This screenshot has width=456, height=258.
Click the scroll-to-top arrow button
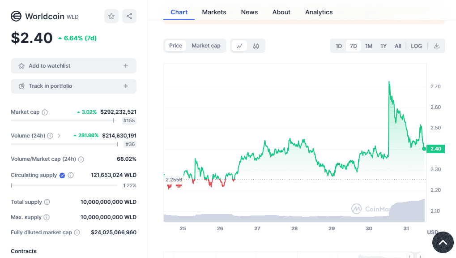tap(443, 242)
